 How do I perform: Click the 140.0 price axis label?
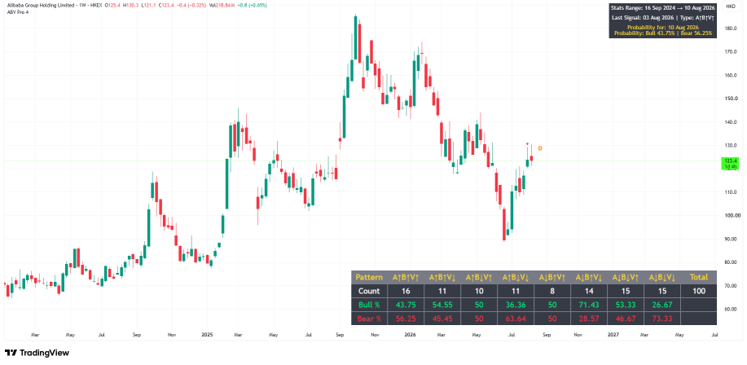click(x=732, y=122)
